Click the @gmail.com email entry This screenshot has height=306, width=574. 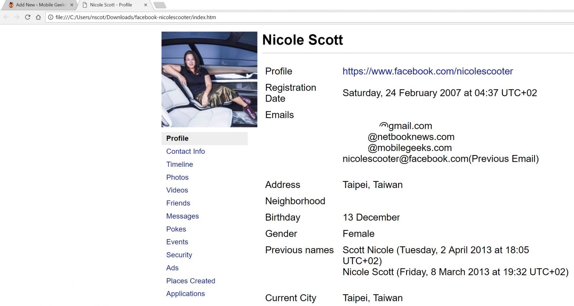pyautogui.click(x=405, y=126)
